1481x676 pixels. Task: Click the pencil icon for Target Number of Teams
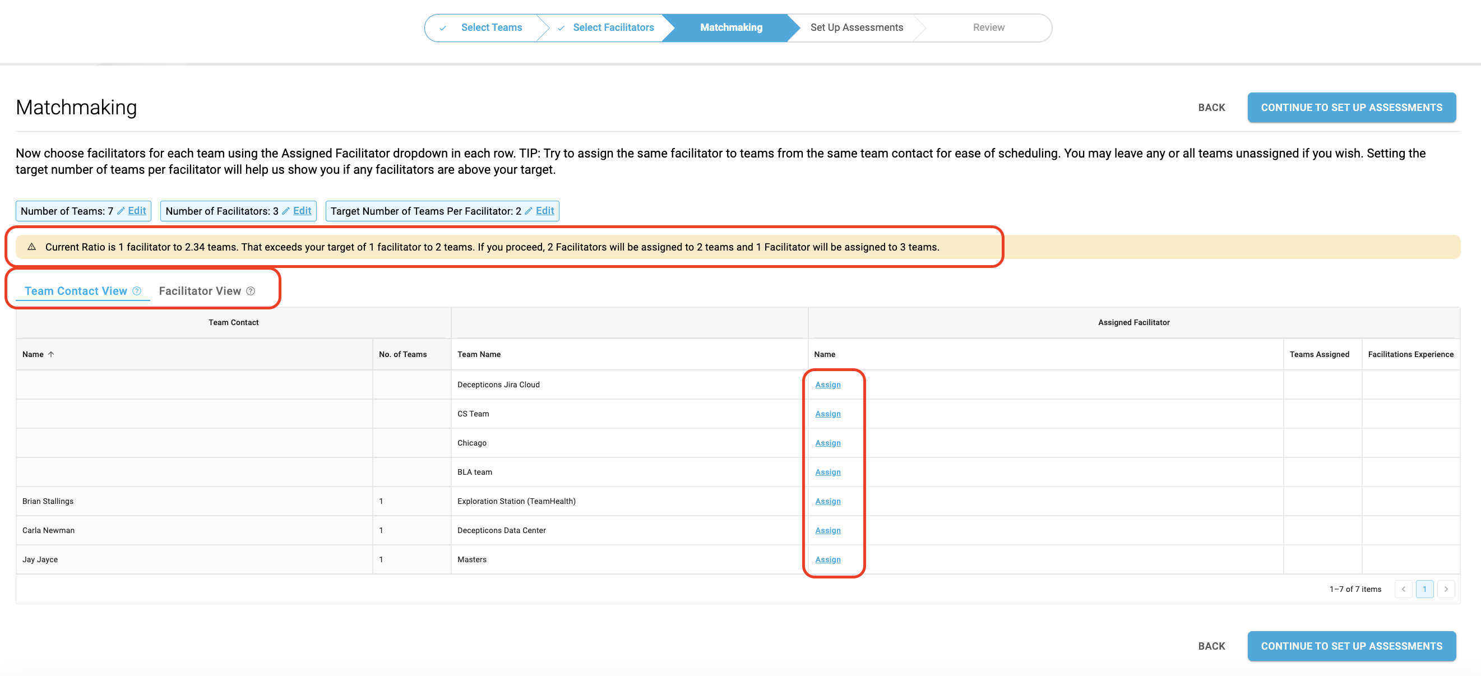pos(529,211)
